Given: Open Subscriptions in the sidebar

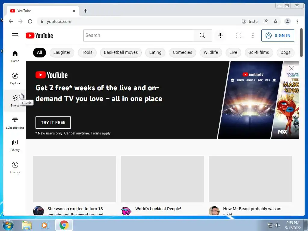Looking at the screenshot, I should point(15,123).
